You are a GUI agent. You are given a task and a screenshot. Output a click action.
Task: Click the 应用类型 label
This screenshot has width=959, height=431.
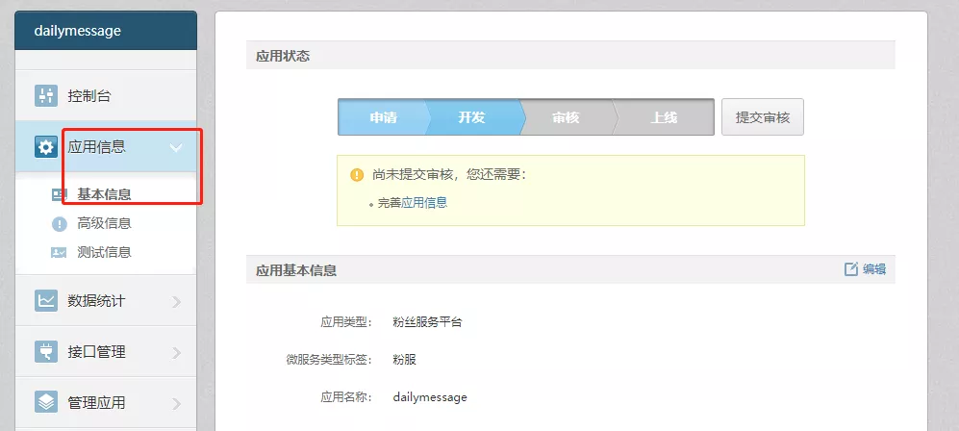[x=347, y=322]
